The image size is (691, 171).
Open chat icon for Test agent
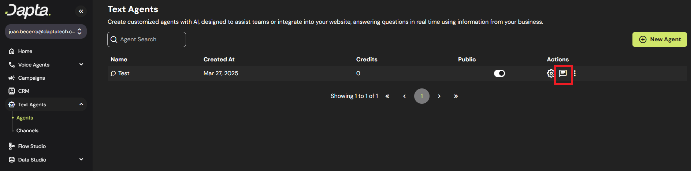coord(563,73)
